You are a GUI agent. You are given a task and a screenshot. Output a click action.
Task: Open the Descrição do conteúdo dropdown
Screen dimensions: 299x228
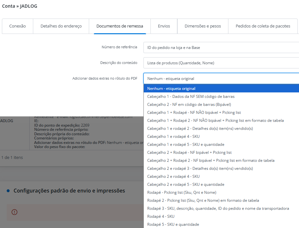[x=221, y=63]
